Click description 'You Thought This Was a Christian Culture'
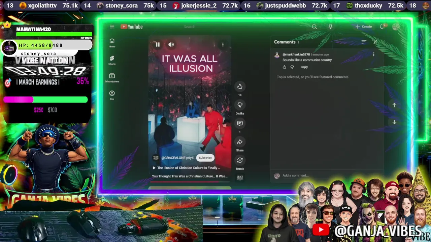The height and width of the screenshot is (242, 431). coord(190,176)
